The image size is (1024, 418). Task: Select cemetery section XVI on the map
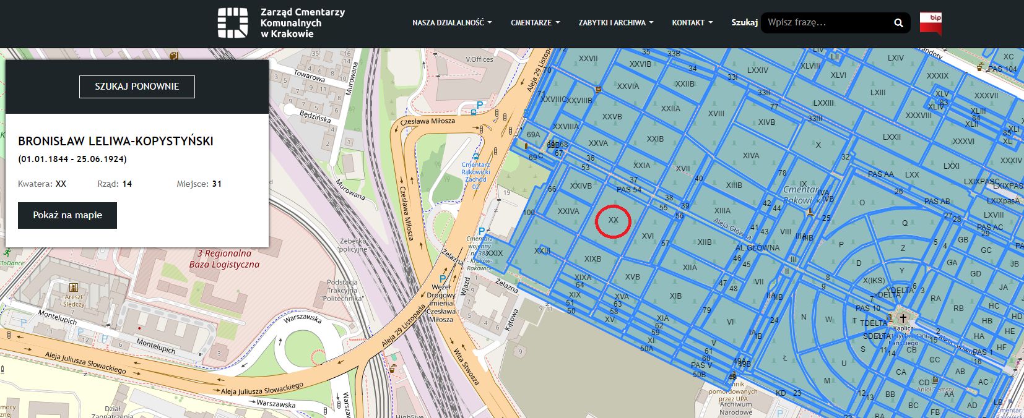[648, 236]
